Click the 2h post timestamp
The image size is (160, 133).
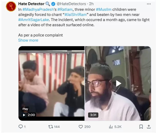(x=91, y=4)
